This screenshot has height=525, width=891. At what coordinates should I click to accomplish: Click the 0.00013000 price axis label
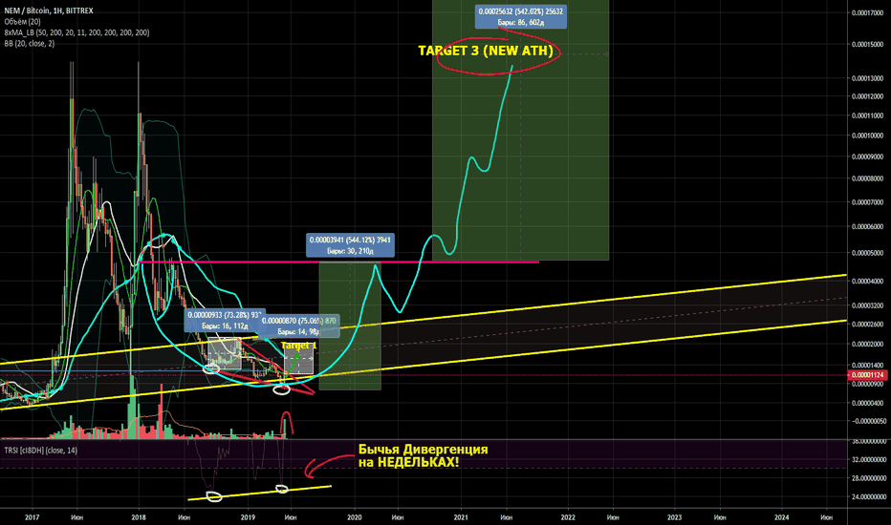point(868,78)
